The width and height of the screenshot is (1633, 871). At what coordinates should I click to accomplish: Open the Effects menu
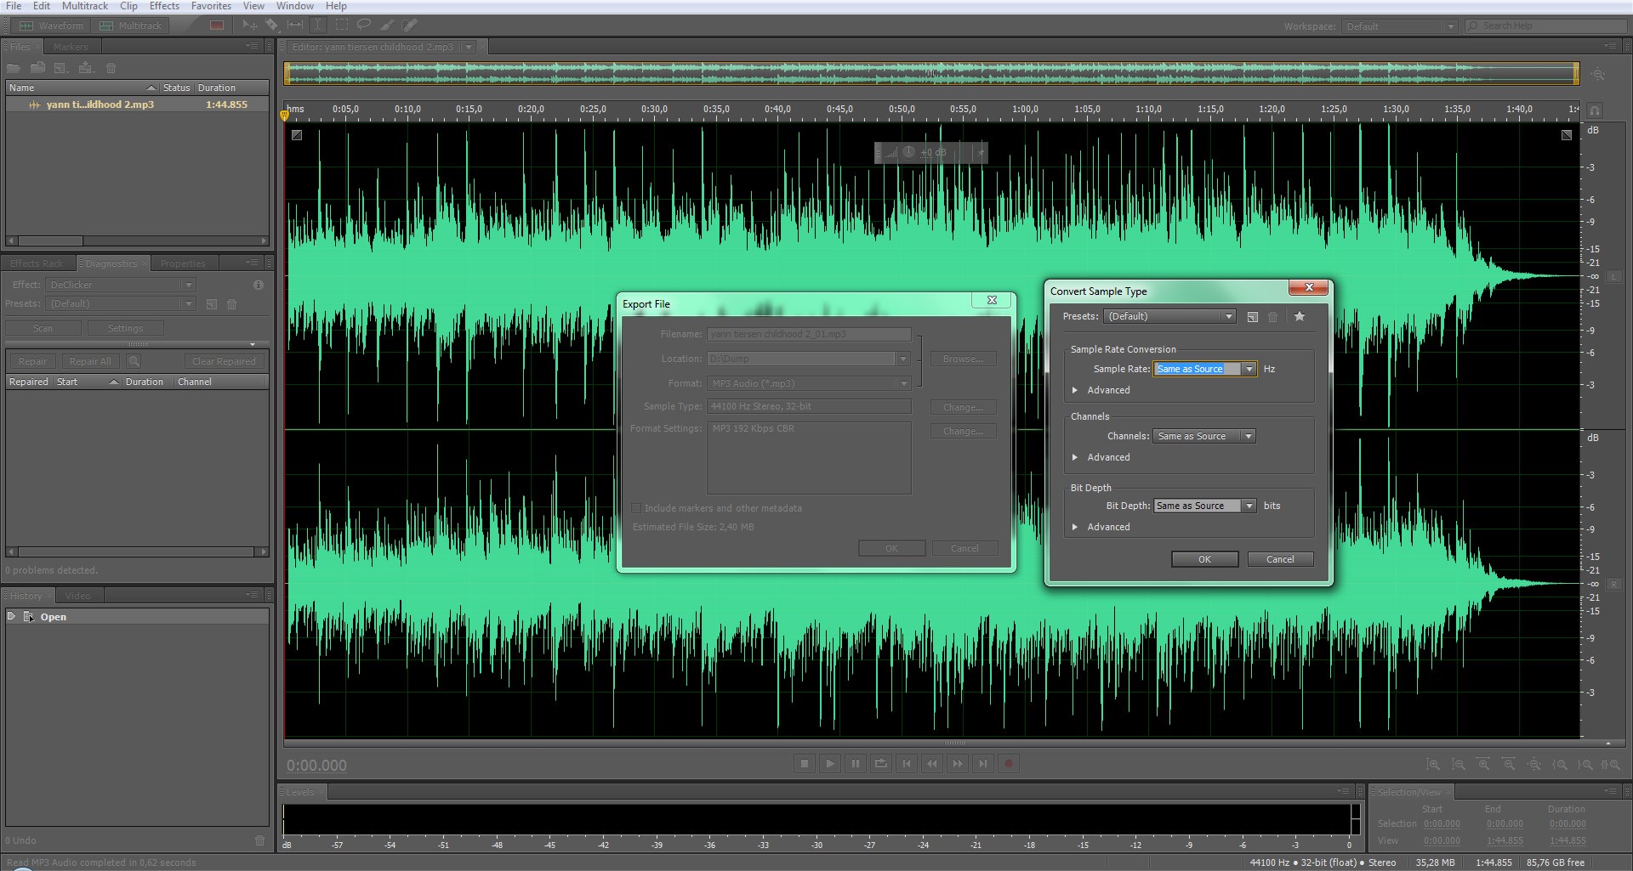164,6
